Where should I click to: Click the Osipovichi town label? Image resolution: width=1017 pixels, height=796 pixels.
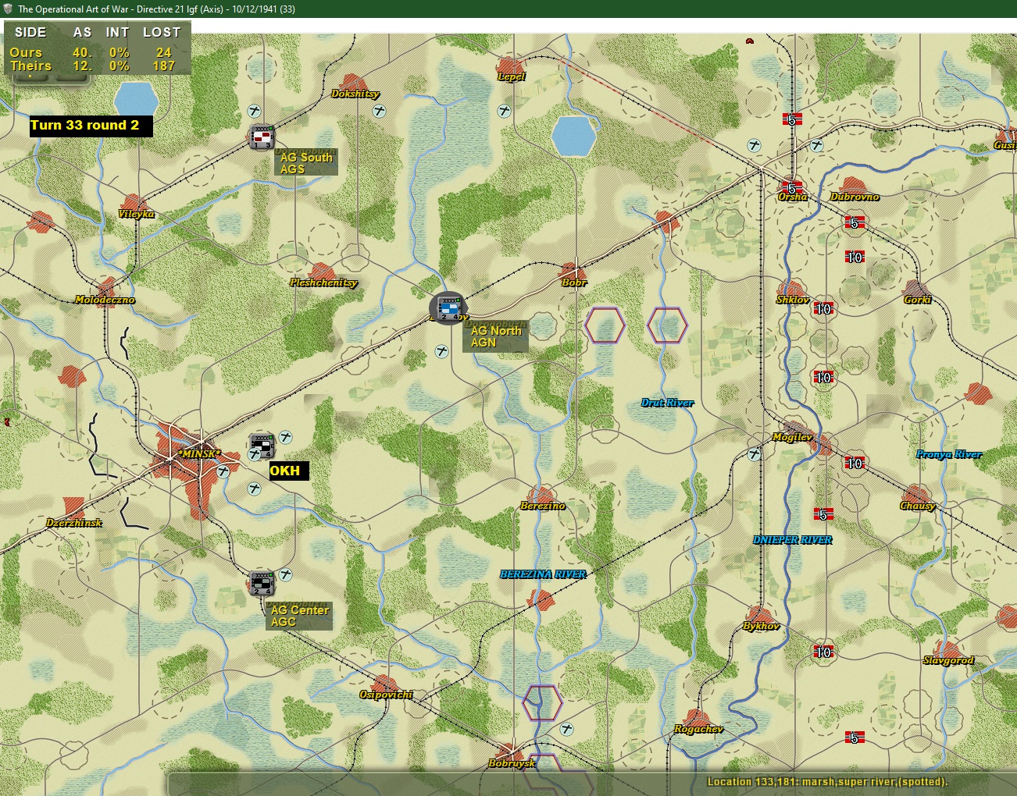click(386, 695)
